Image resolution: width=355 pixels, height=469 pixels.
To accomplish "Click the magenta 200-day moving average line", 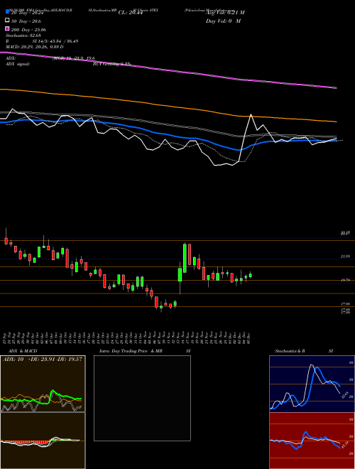I will [168, 70].
